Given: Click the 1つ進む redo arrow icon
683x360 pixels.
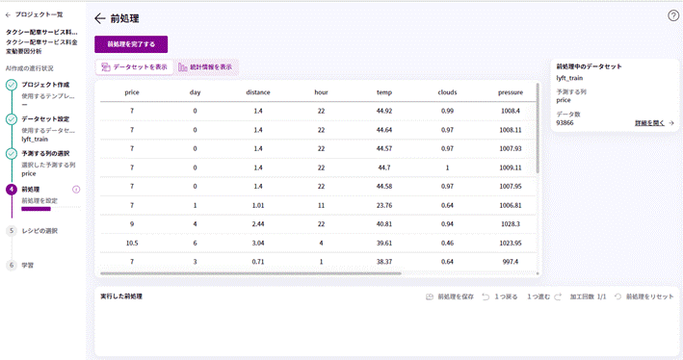Looking at the screenshot, I should pyautogui.click(x=558, y=296).
